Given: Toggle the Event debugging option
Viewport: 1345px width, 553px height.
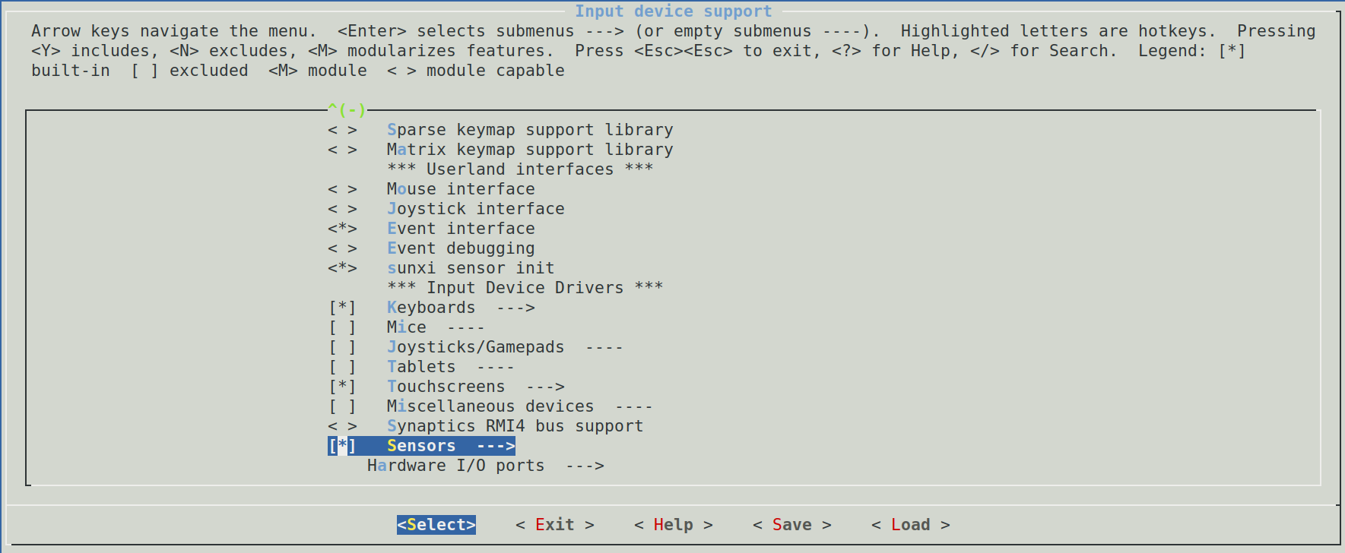Looking at the screenshot, I should [342, 248].
